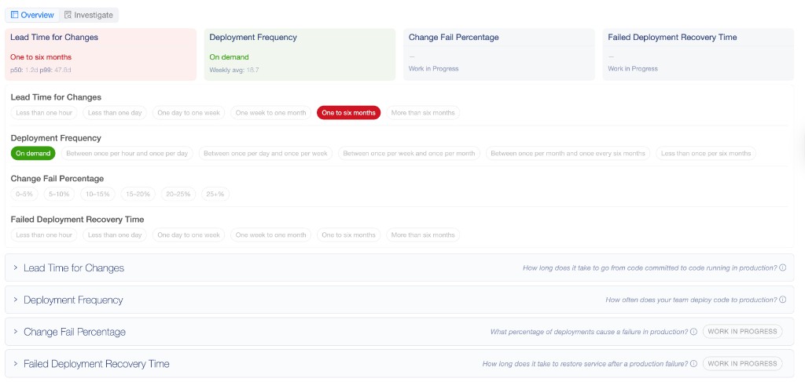Open the Deployment Frequency summary card
The width and height of the screenshot is (805, 382).
pyautogui.click(x=300, y=54)
